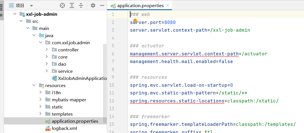Click classpath:/templates/ value
The height and width of the screenshot is (133, 304).
pos(266,124)
